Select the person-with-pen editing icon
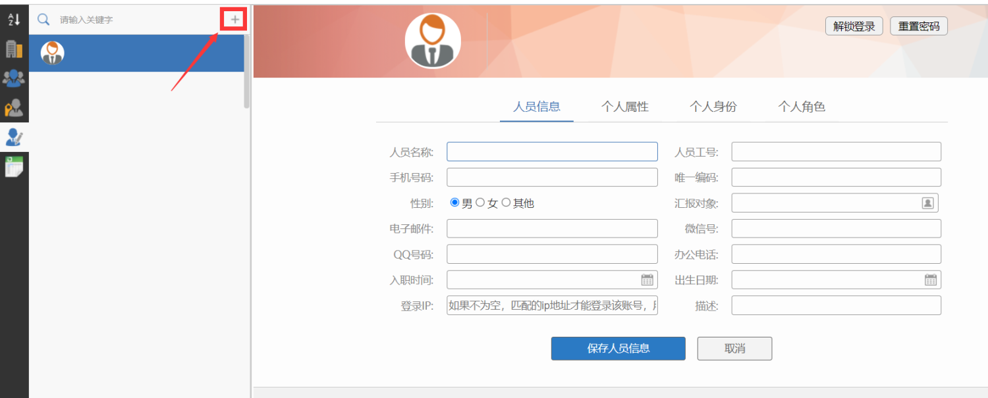The height and width of the screenshot is (398, 988). click(x=14, y=137)
